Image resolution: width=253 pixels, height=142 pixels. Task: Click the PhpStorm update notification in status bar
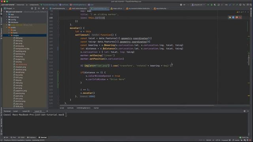click(x=24, y=140)
